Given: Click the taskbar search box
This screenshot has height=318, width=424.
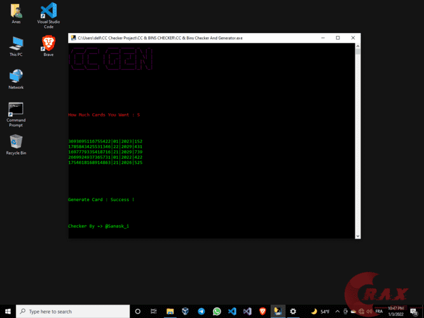Looking at the screenshot, I should [x=72, y=311].
